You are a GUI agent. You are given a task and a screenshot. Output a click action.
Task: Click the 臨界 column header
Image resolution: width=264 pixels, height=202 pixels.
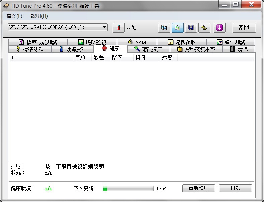(122, 58)
